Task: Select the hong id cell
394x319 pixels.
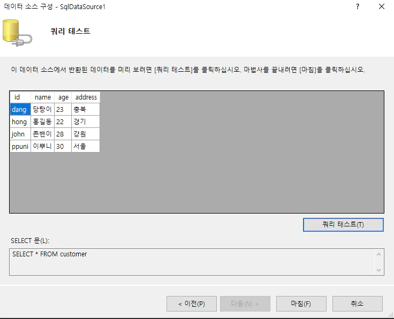Action: pos(20,121)
